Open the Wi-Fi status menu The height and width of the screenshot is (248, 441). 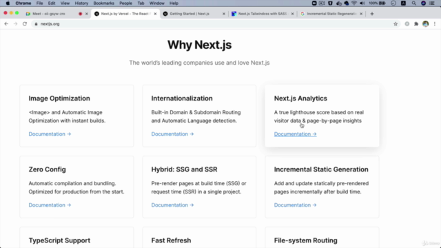point(353,3)
